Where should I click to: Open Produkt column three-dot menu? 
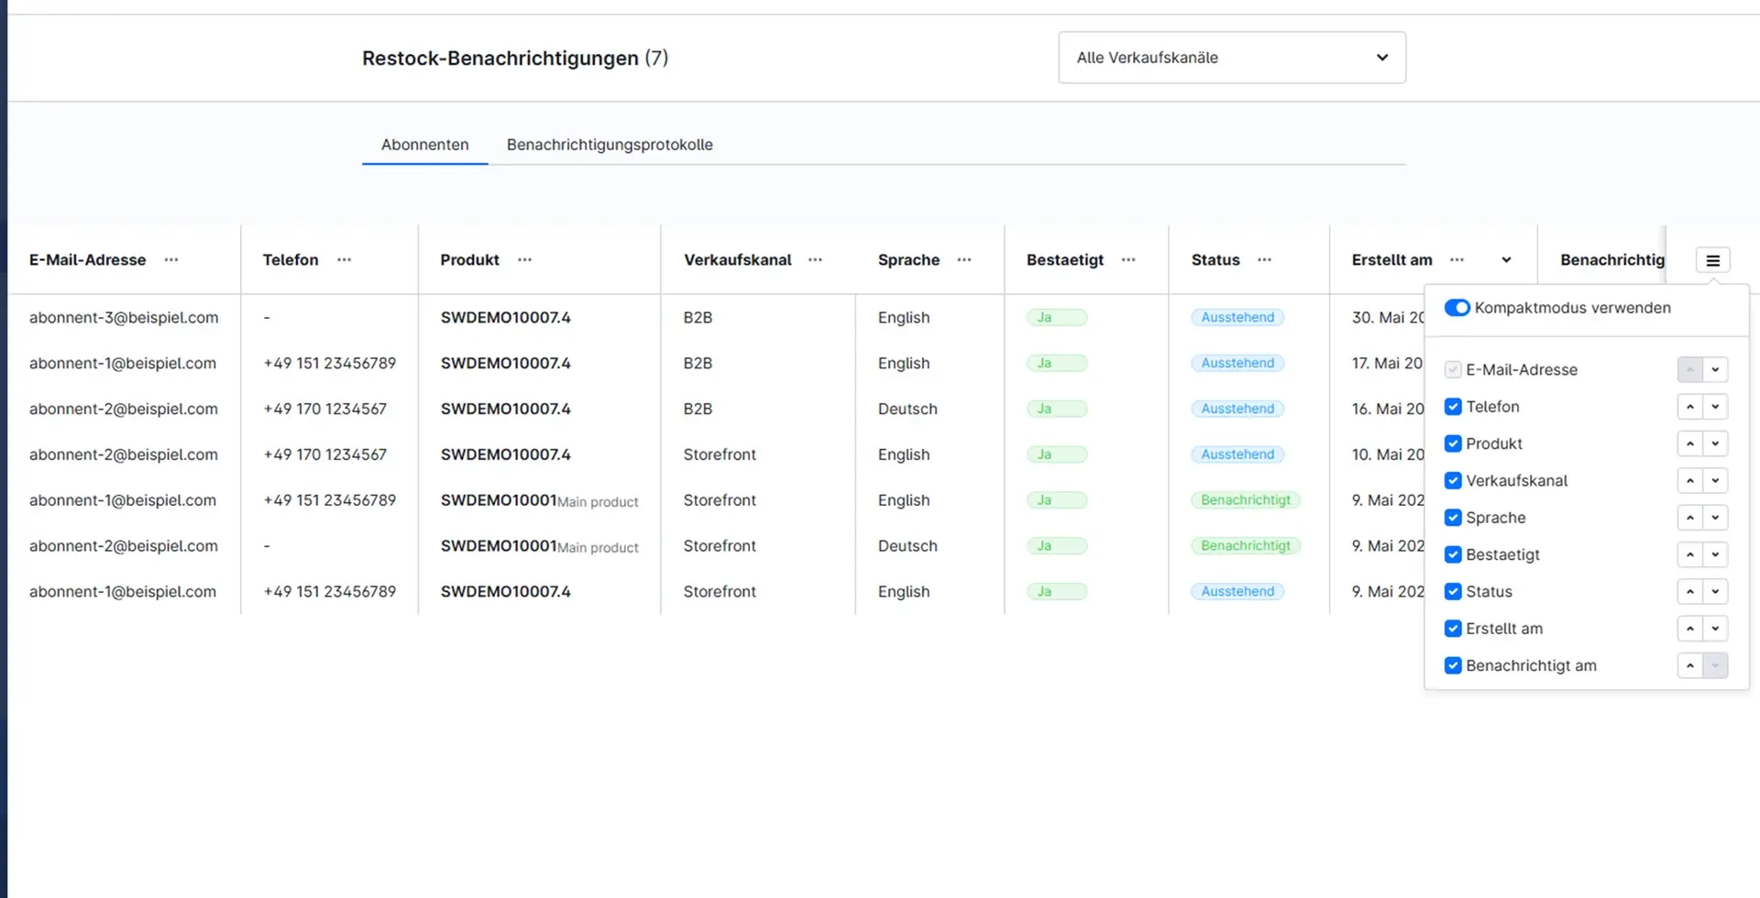point(524,260)
